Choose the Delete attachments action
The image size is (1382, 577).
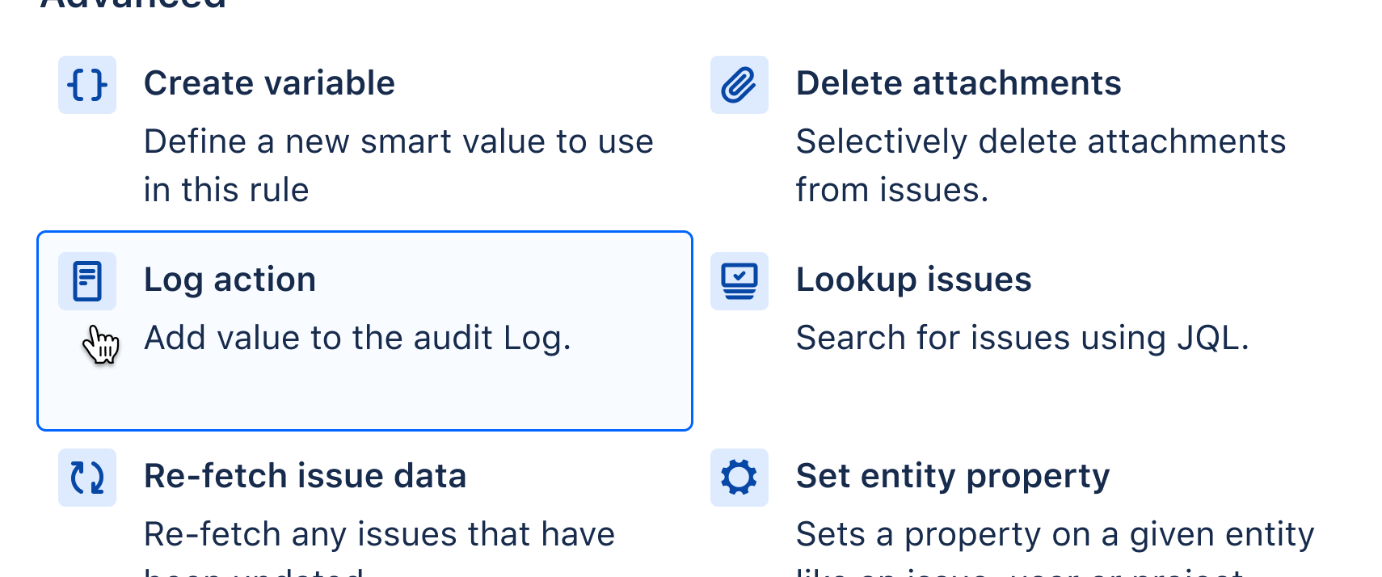point(959,82)
